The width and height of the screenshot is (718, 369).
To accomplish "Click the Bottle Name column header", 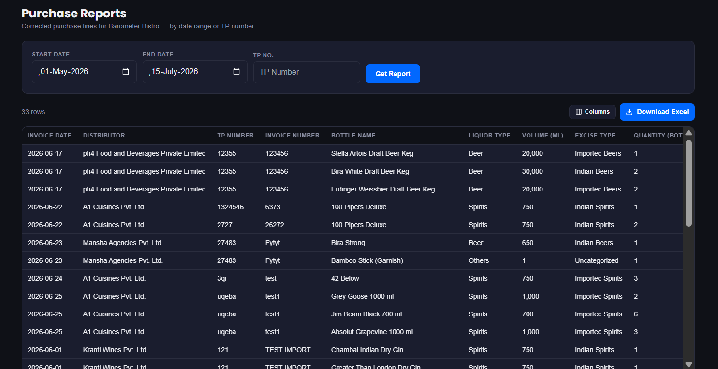I will [353, 136].
